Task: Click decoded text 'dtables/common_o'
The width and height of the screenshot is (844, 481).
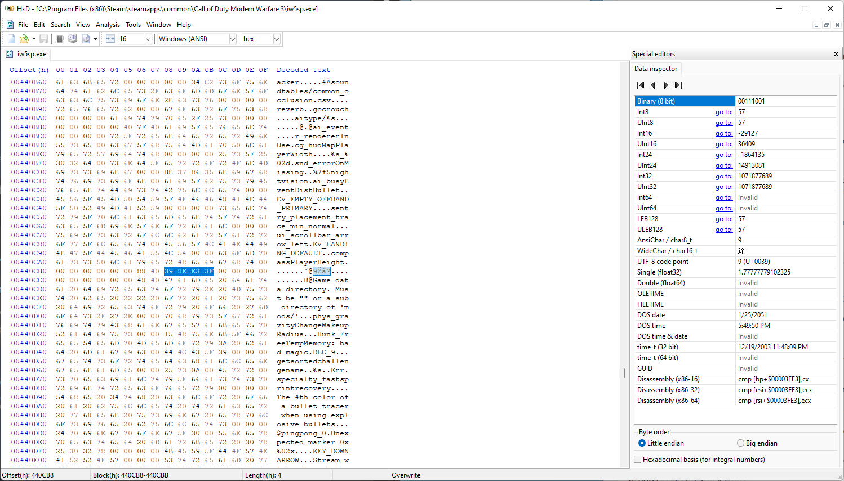Action: pyautogui.click(x=313, y=91)
